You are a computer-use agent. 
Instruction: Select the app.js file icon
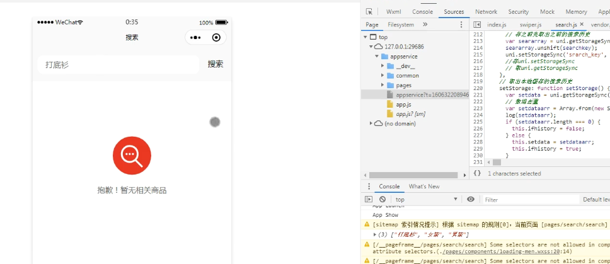[390, 105]
